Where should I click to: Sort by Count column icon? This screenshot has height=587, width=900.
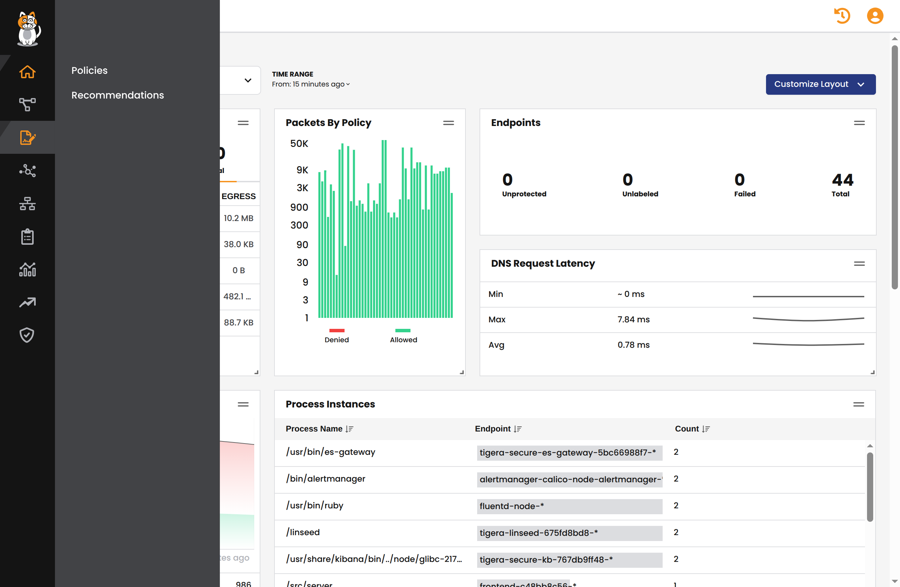point(706,429)
